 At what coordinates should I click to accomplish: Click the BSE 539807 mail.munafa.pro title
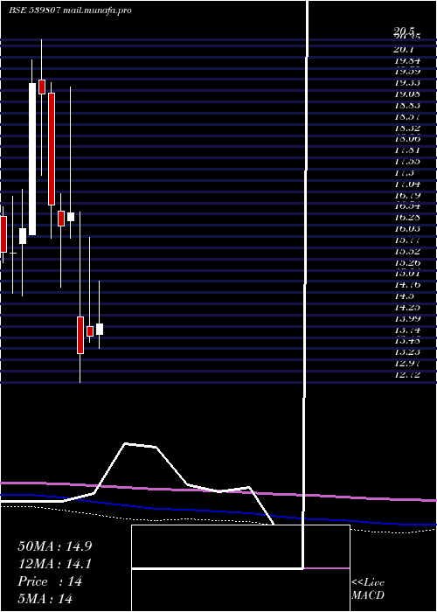tap(70, 10)
